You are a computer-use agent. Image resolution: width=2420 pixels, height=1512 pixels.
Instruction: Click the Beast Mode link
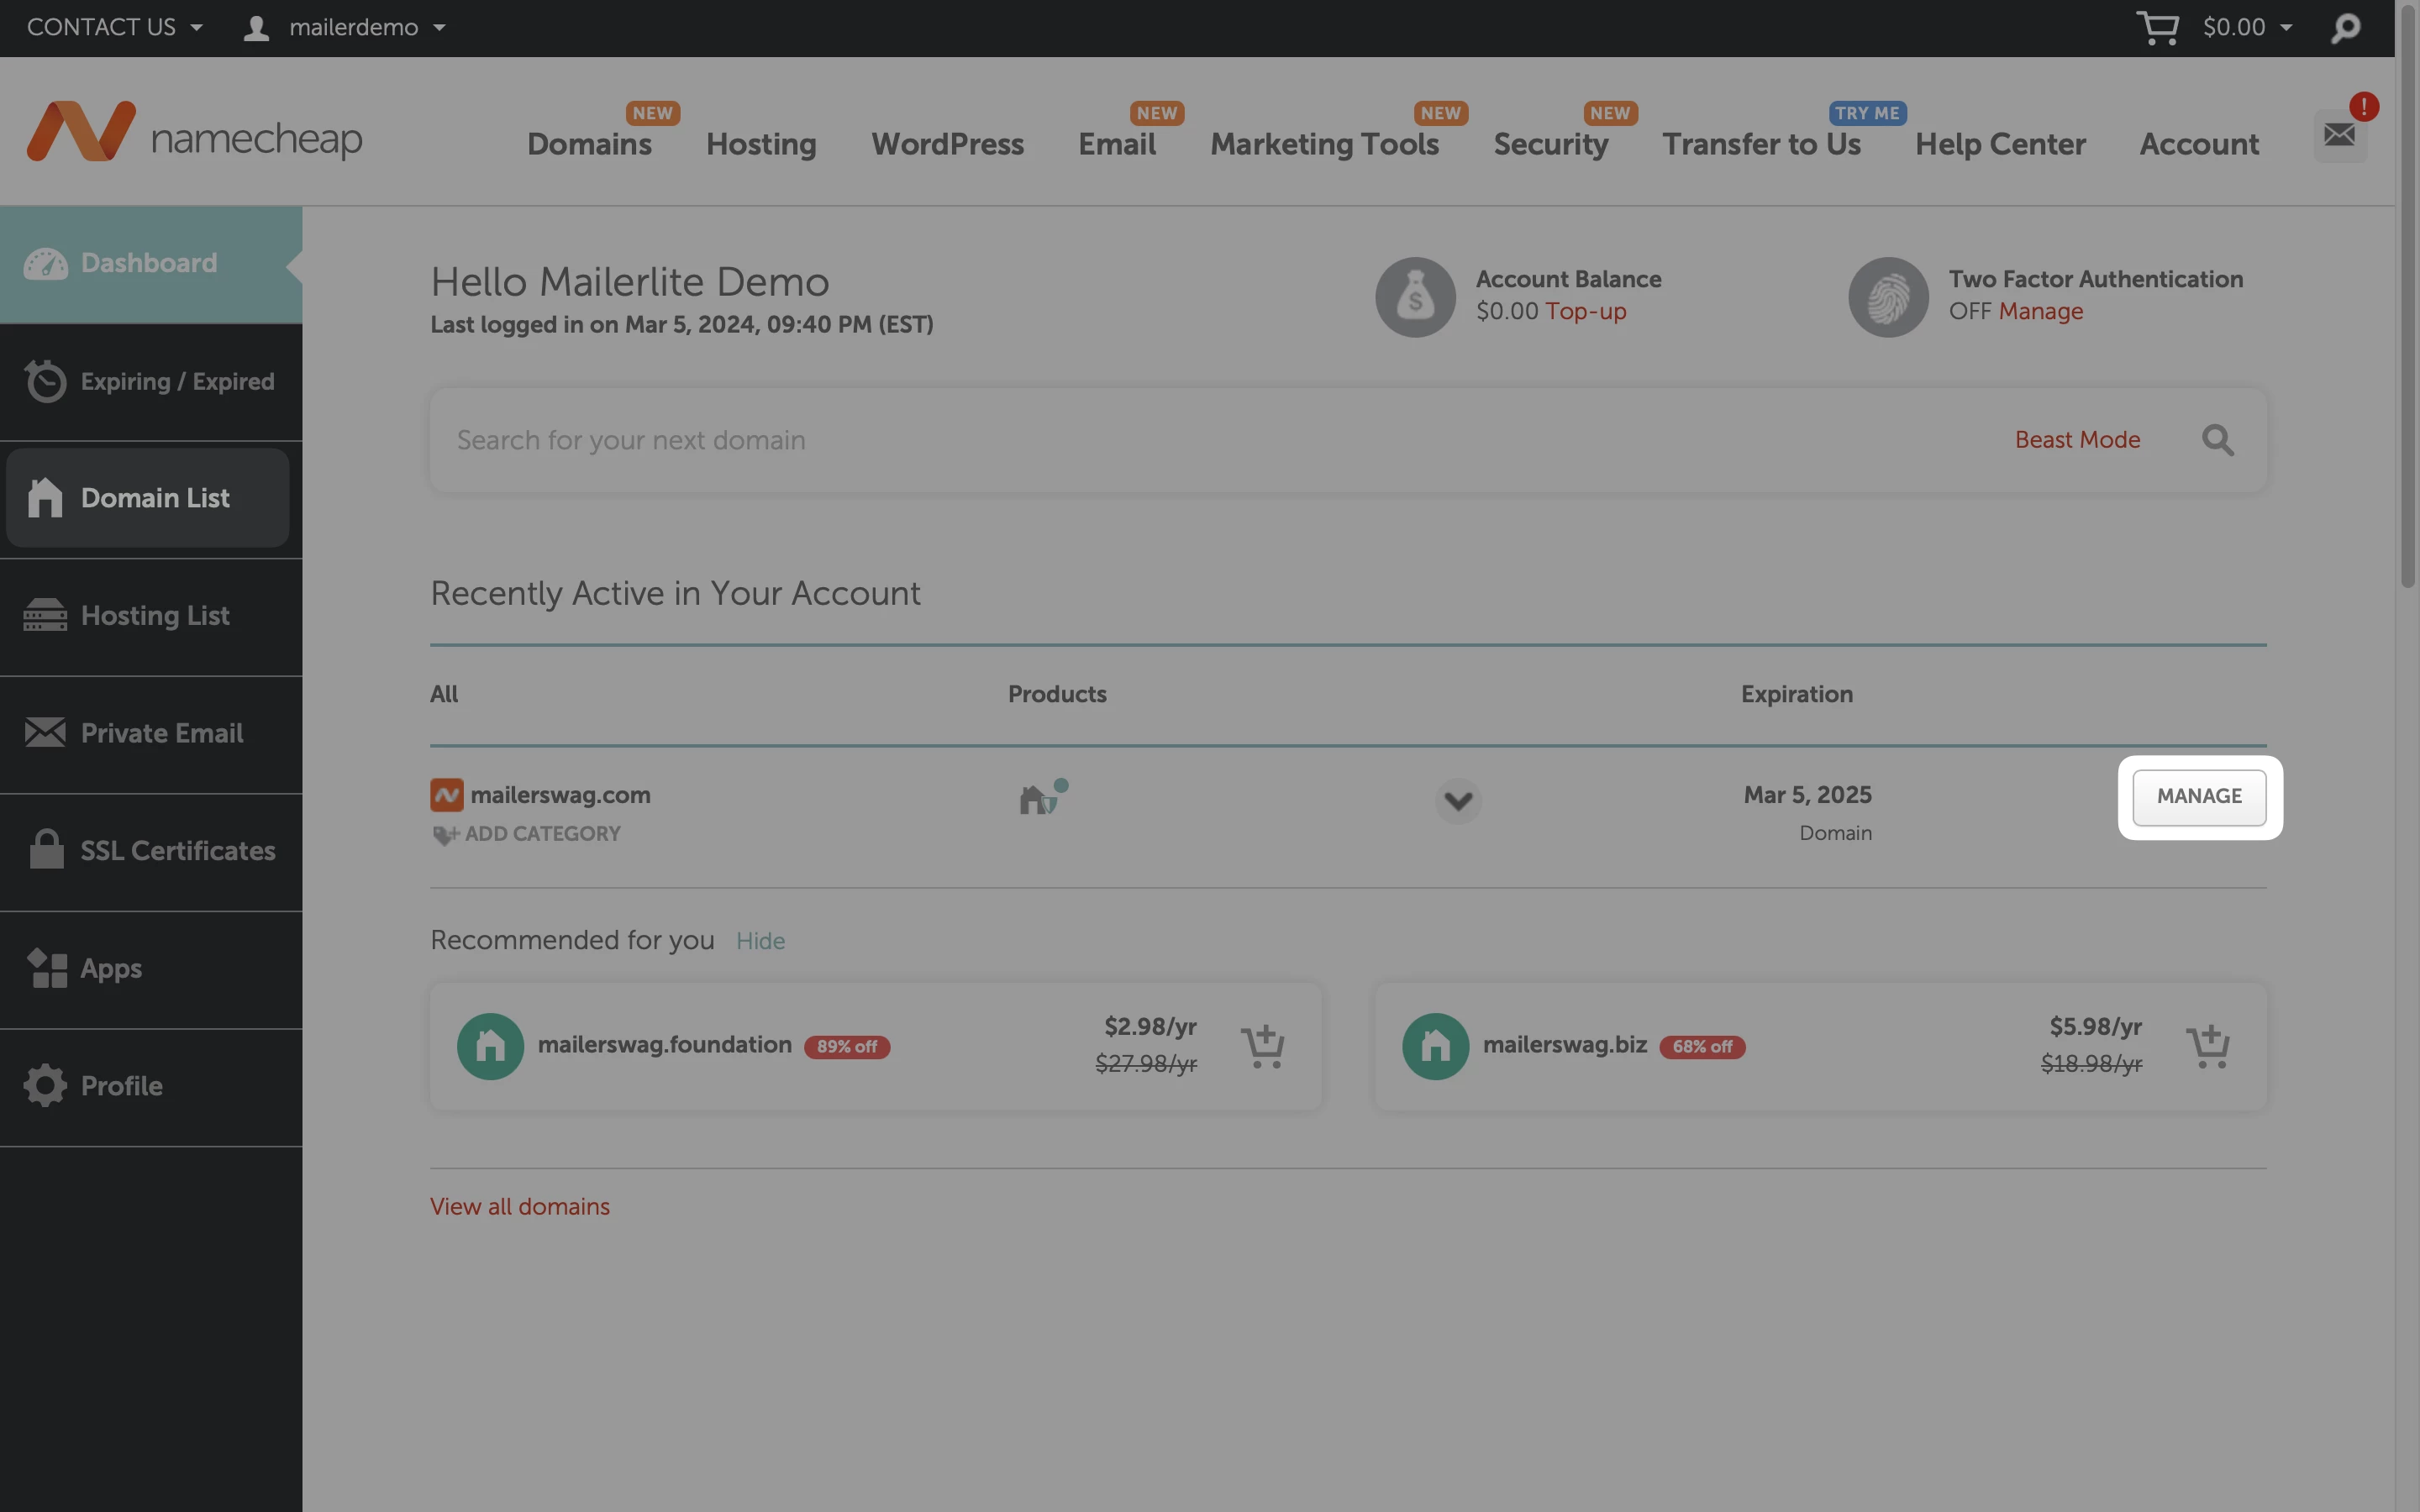pyautogui.click(x=2077, y=440)
